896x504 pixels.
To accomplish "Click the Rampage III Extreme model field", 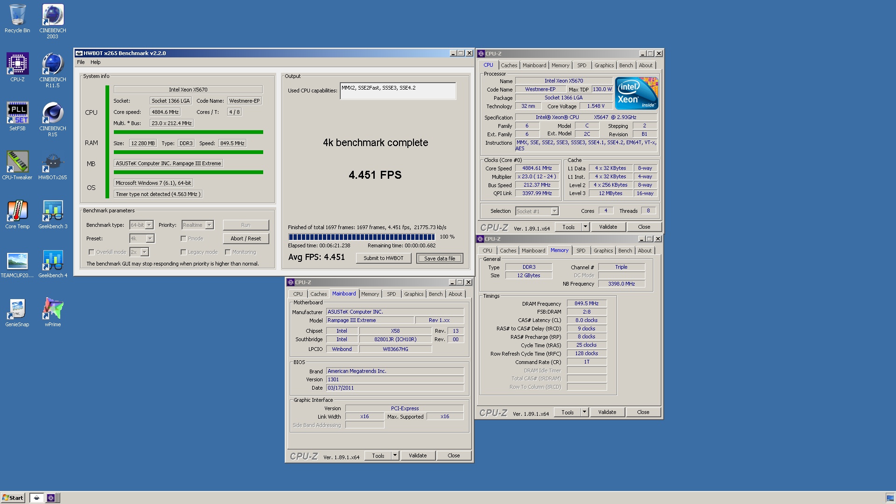I will click(x=370, y=320).
